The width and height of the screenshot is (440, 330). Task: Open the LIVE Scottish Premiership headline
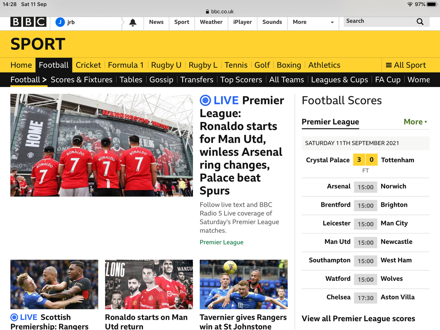pos(49,322)
